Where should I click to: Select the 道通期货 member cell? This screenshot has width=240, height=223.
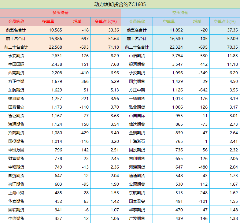[137, 176]
